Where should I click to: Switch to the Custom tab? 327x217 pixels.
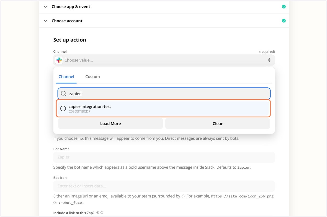click(x=92, y=77)
